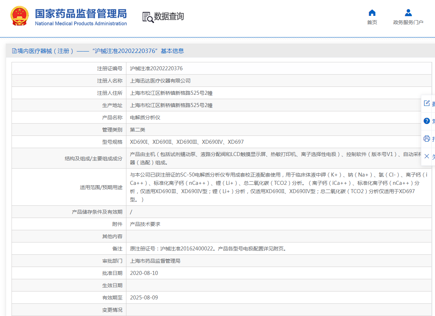Viewport: 435px width, 316px height.
Task: Go to 首页 link label
Action: click(372, 22)
